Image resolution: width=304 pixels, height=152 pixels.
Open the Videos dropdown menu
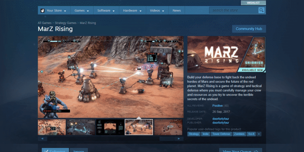pyautogui.click(x=157, y=11)
